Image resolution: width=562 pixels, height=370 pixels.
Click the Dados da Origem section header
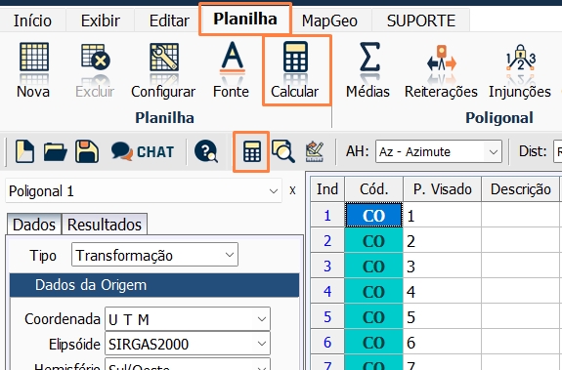coord(154,285)
